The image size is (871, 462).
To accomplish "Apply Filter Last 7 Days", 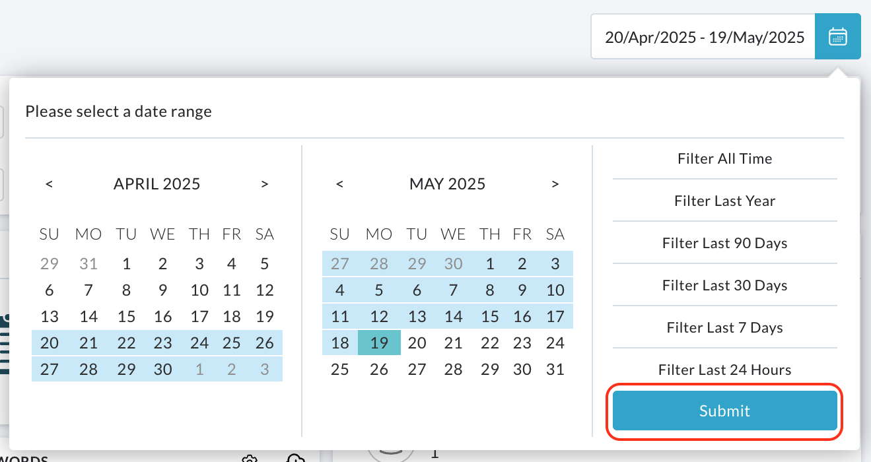I will coord(724,327).
